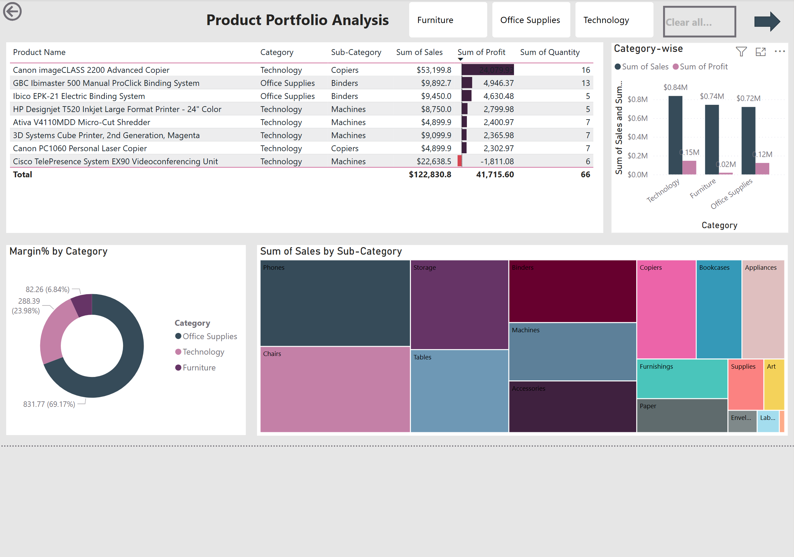Select the Office Supplies slicer tile
The height and width of the screenshot is (557, 794).
(x=531, y=20)
